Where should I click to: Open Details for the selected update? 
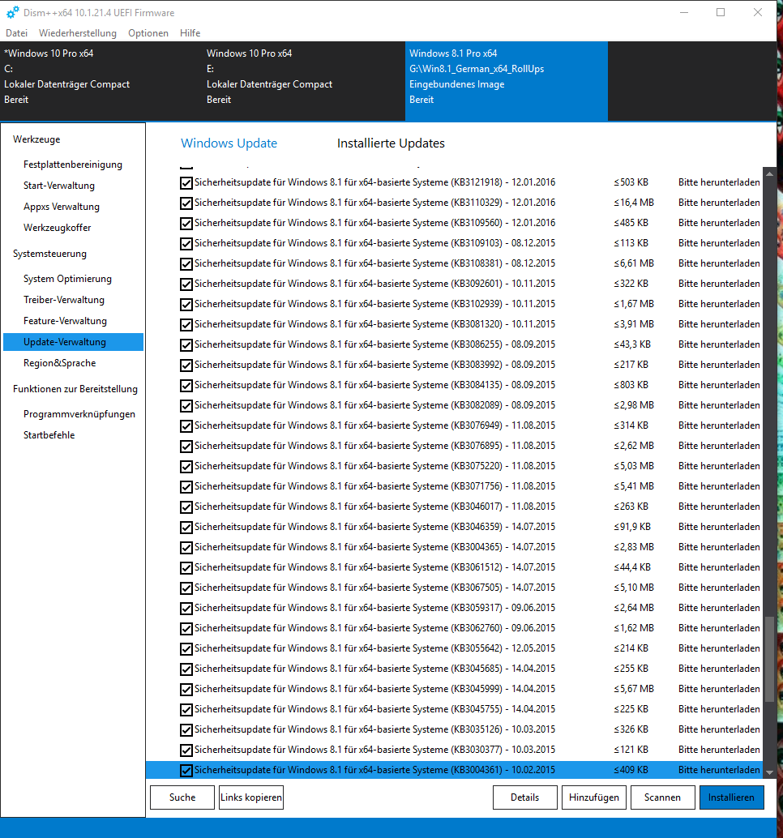coord(525,797)
